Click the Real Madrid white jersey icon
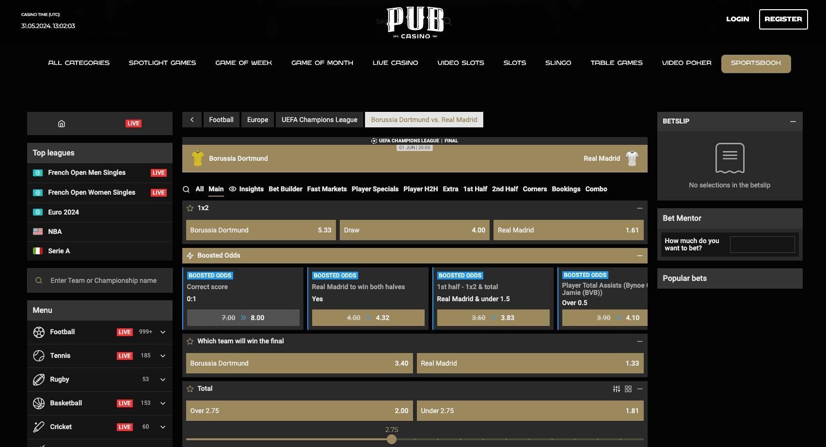Image resolution: width=826 pixels, height=447 pixels. click(632, 158)
